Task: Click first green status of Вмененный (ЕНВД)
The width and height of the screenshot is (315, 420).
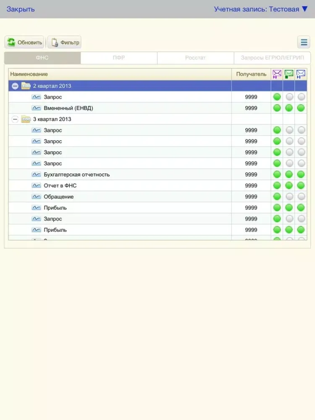Action: coord(277,108)
